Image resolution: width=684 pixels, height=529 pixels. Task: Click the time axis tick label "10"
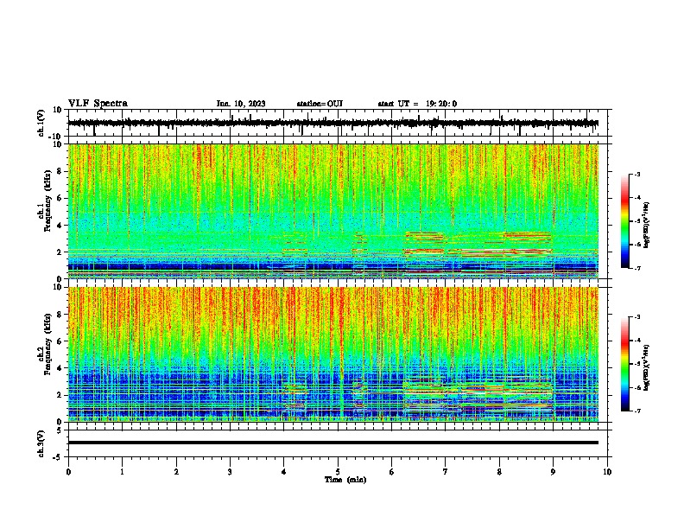(x=607, y=472)
